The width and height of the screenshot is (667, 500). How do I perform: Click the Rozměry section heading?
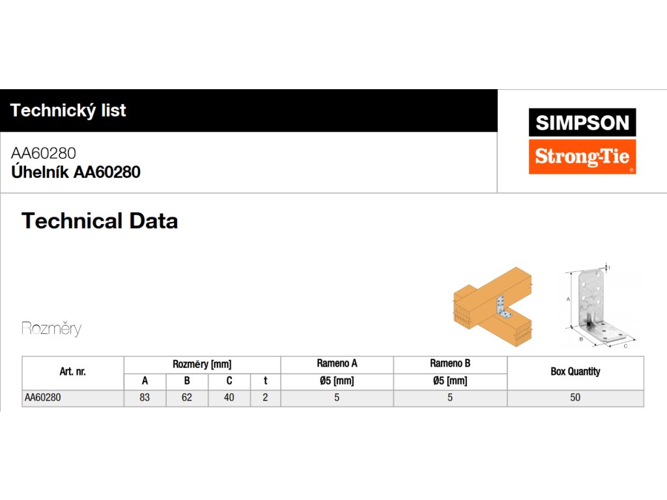51,329
